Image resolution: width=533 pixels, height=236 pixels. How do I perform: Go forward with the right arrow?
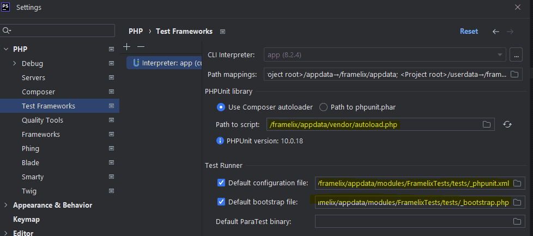tap(510, 32)
